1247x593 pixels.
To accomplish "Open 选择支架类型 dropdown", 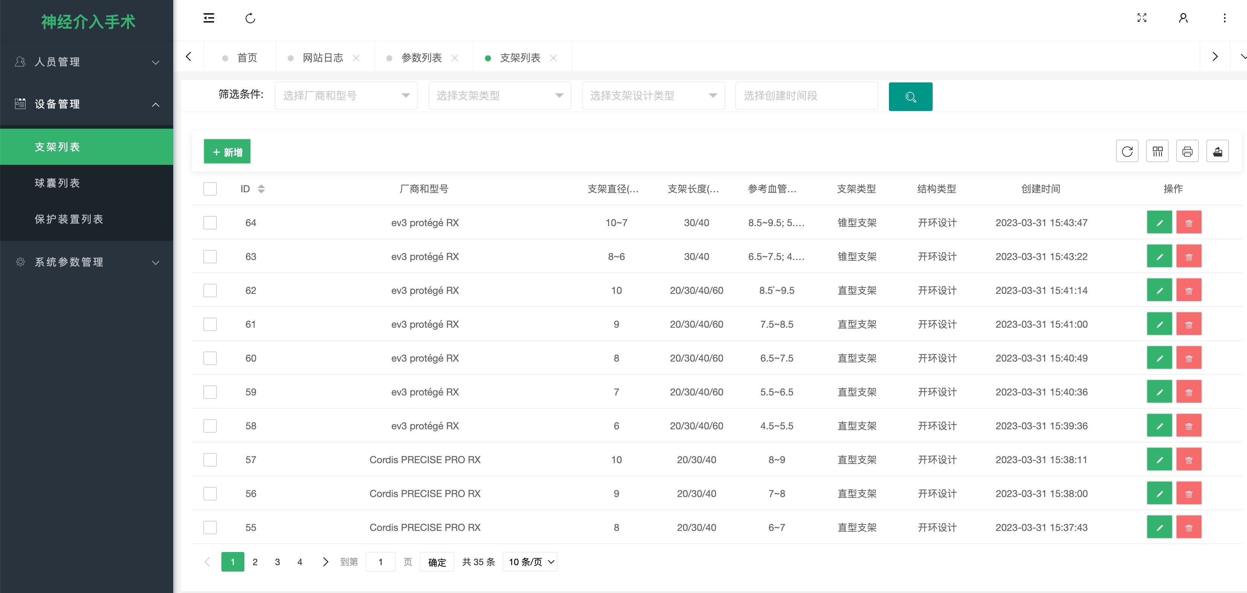I will pyautogui.click(x=500, y=96).
